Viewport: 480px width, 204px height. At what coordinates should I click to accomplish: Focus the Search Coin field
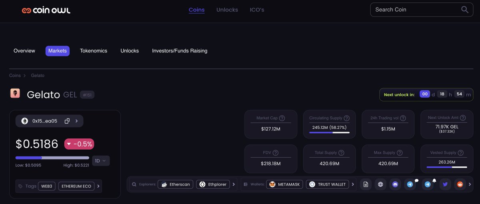pyautogui.click(x=422, y=10)
